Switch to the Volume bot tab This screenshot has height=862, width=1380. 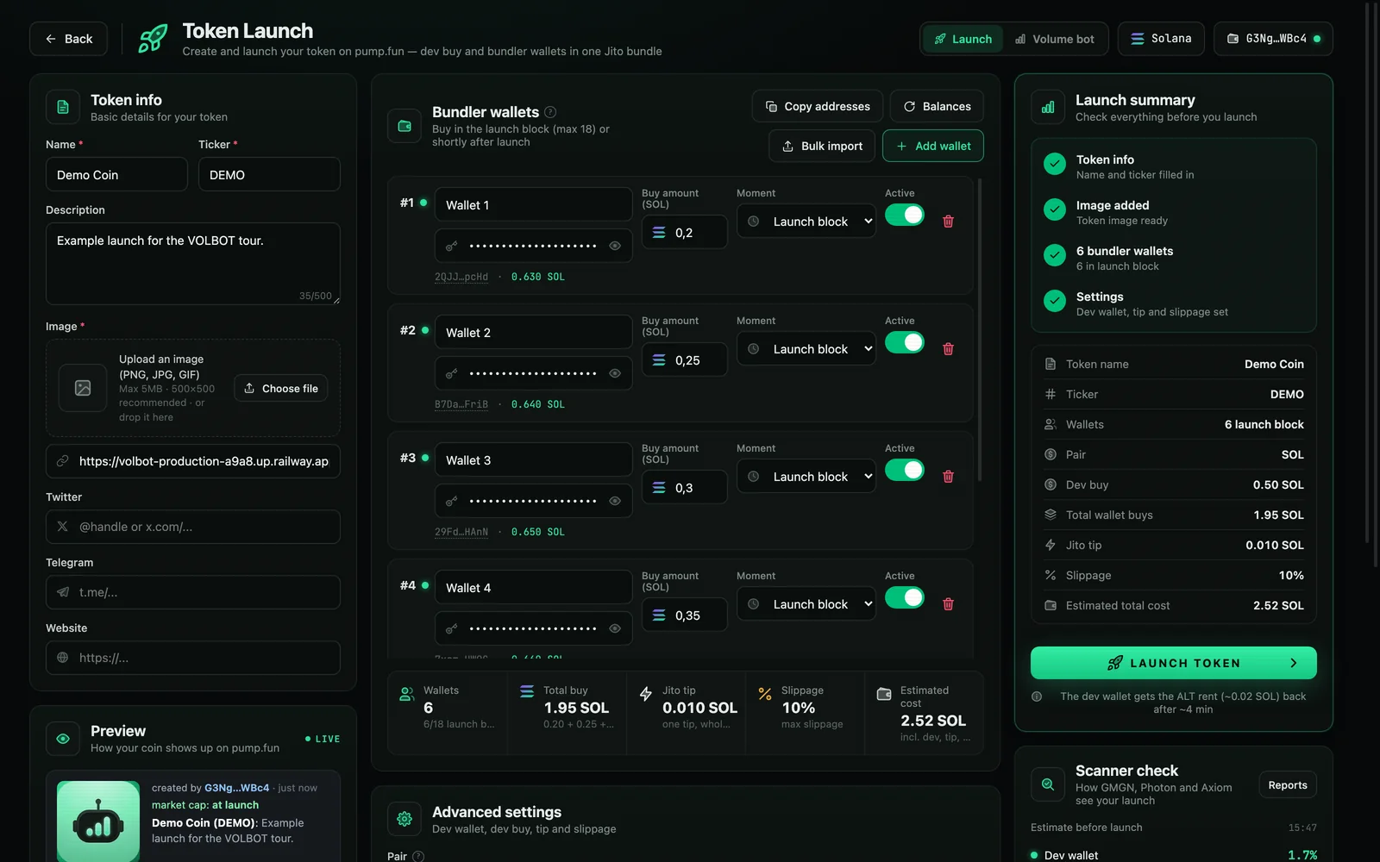pos(1055,39)
